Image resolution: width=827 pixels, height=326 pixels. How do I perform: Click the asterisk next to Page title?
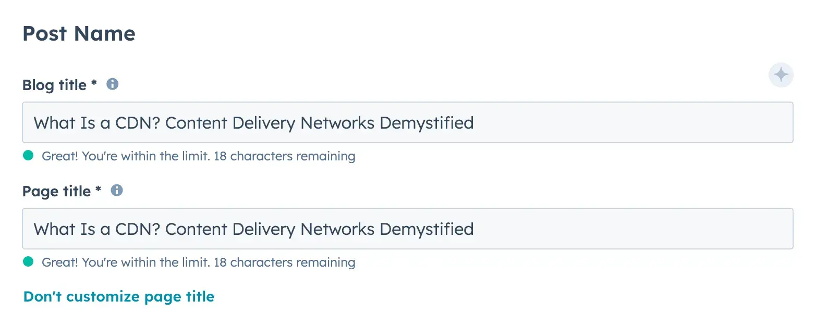[98, 190]
